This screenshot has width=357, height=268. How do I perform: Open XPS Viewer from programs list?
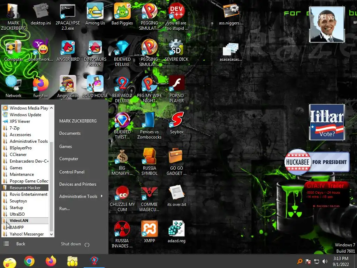point(25,121)
